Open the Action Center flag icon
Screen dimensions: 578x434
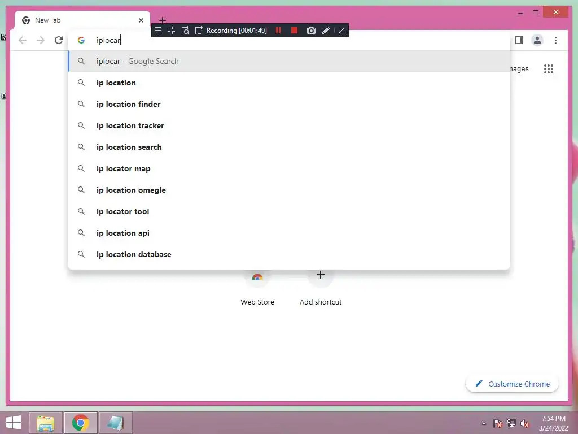pos(498,423)
